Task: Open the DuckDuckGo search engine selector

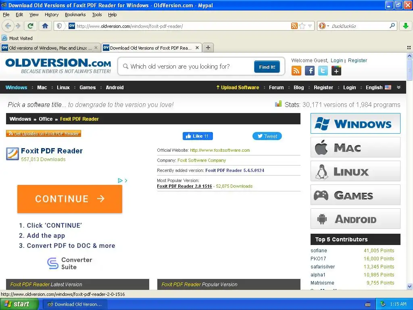Action: (x=324, y=26)
